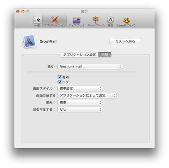Open the ネットワーク signpost pane
169x168 pixels.
point(95,22)
